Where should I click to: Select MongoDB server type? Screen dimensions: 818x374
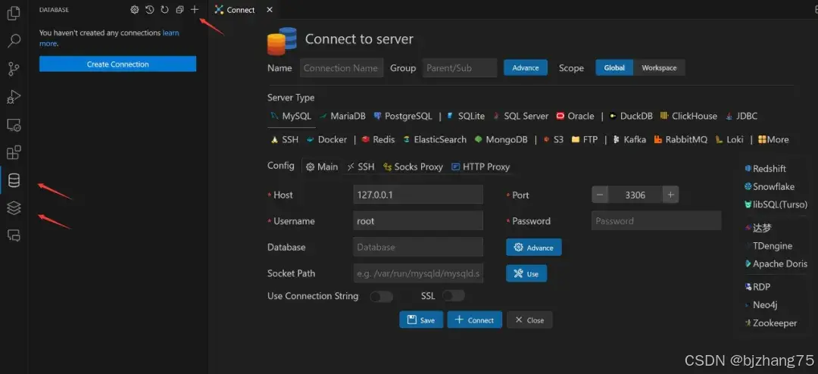(x=501, y=140)
